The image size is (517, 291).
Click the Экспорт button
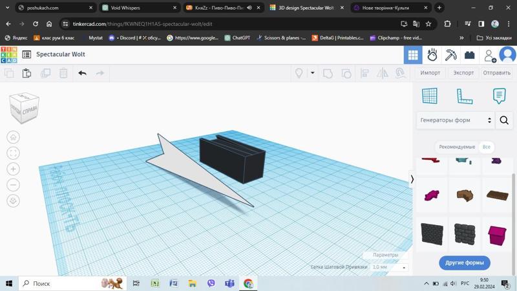pyautogui.click(x=463, y=73)
